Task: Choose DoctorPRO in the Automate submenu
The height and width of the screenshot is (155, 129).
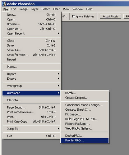Action: (x=85, y=136)
